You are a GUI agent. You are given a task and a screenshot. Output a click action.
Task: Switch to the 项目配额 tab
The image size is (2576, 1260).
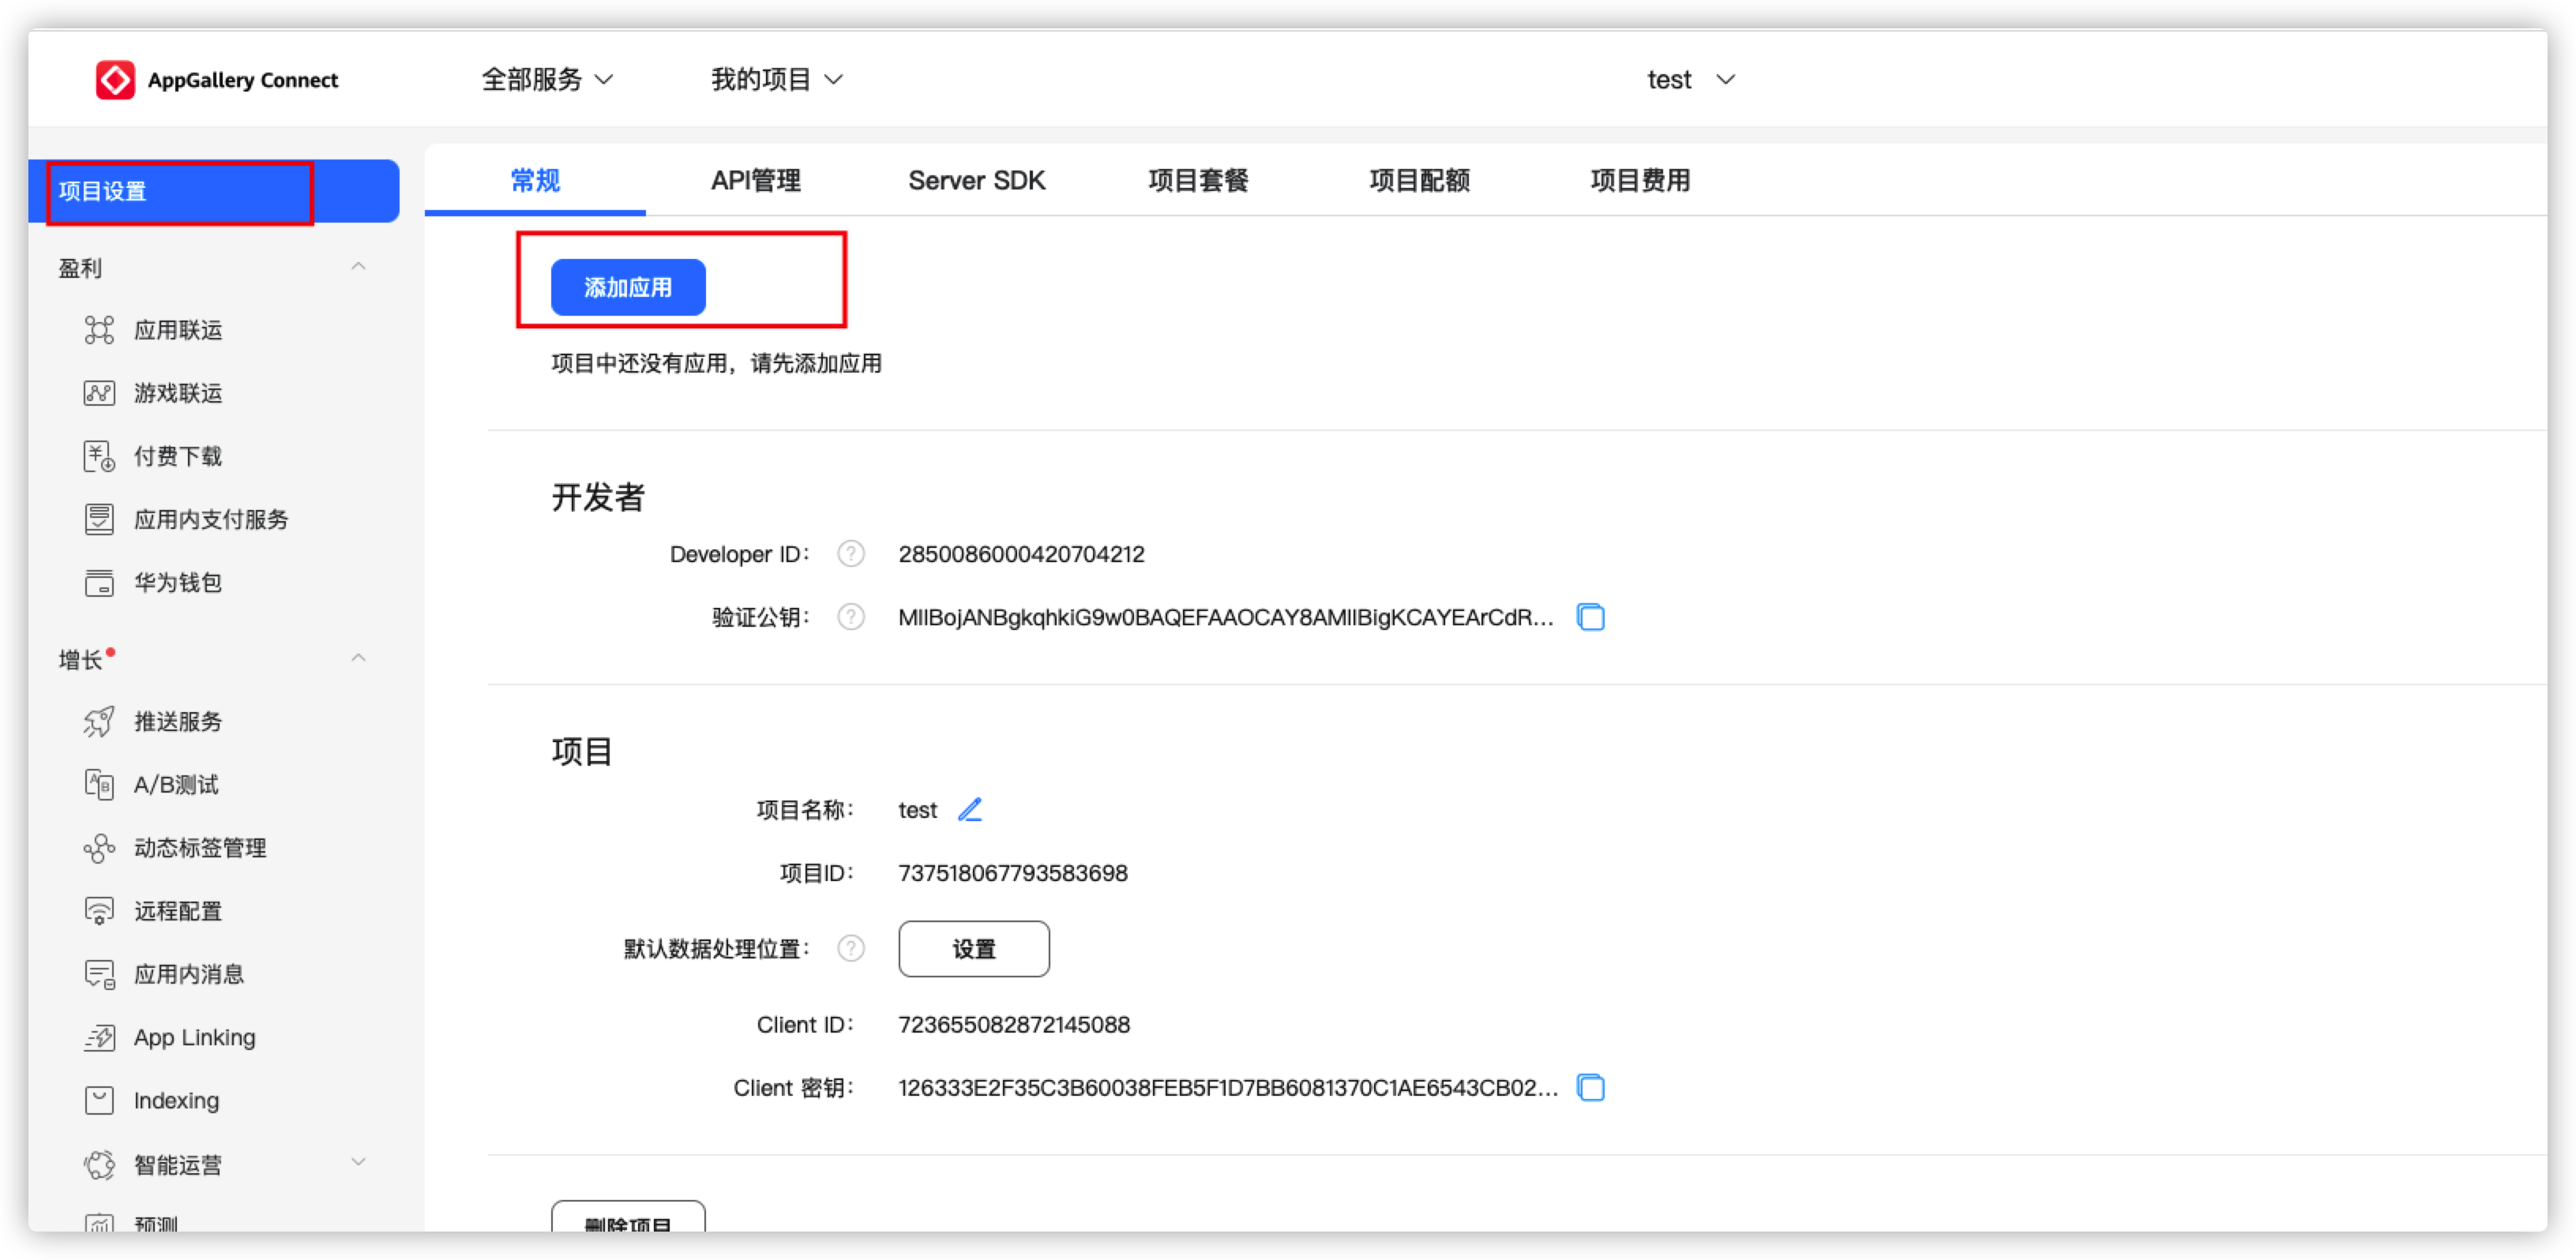[x=1419, y=180]
